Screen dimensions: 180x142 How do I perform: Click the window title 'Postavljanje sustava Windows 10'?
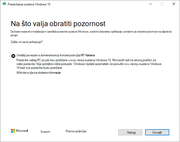pos(29,4)
